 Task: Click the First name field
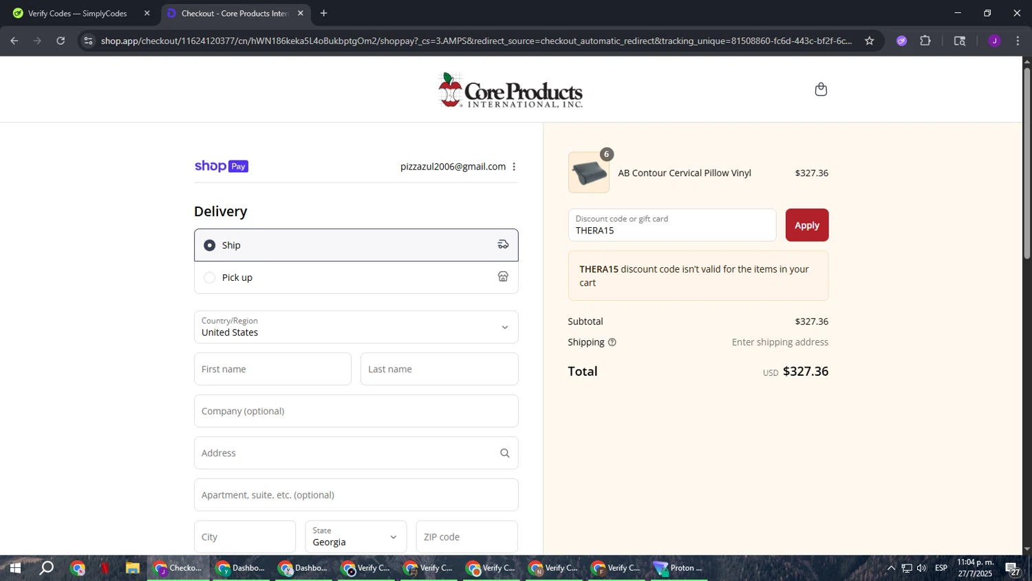click(272, 369)
